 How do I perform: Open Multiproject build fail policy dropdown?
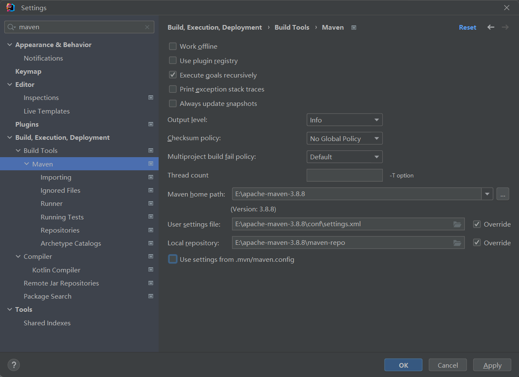click(x=344, y=157)
